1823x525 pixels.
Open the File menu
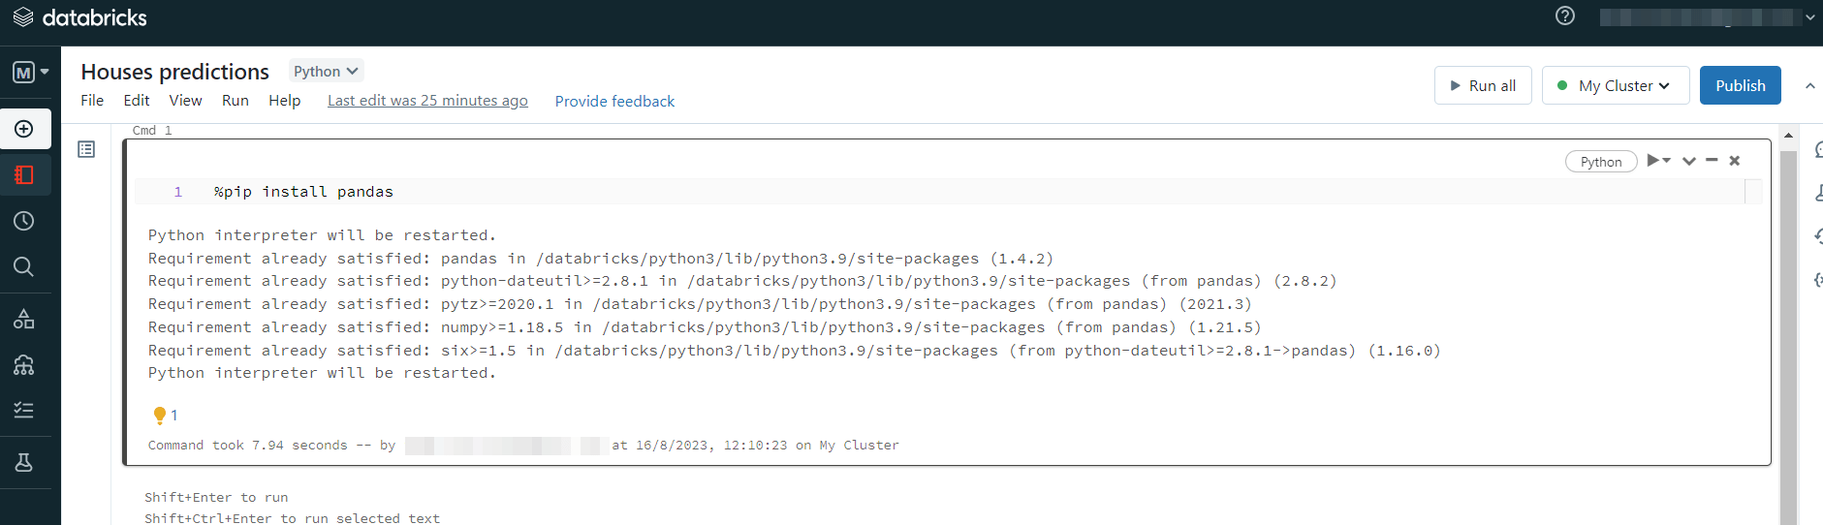pos(92,101)
